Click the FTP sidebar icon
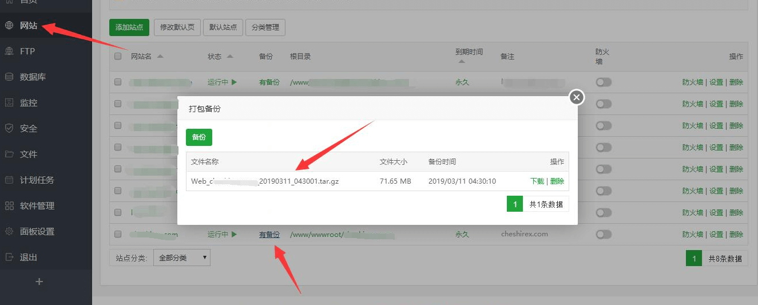Viewport: 758px width, 305px height. 9,51
